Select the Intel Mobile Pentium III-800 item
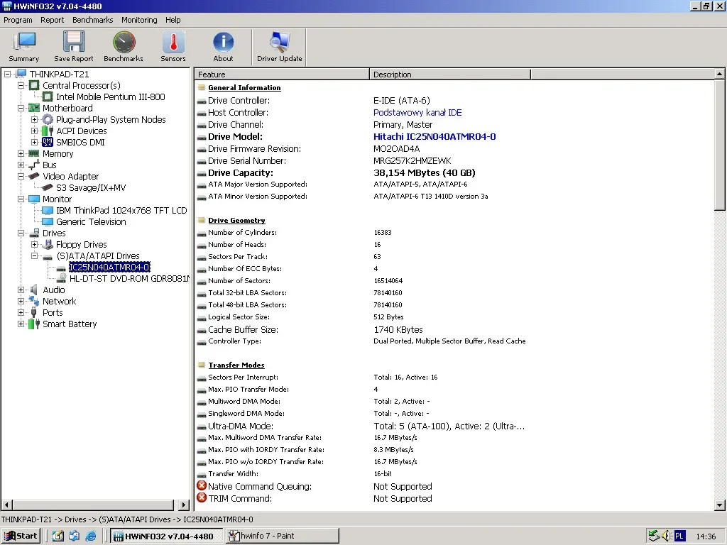 (x=110, y=97)
